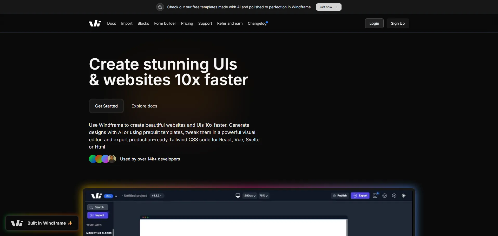Follow the Explore docs link
The image size is (498, 236).
(x=144, y=106)
